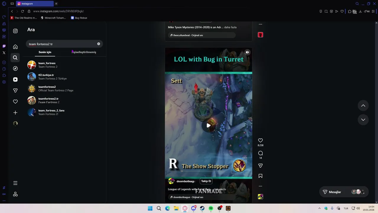
Task: Open taskbar volume speaker icon
Action: coord(358,208)
